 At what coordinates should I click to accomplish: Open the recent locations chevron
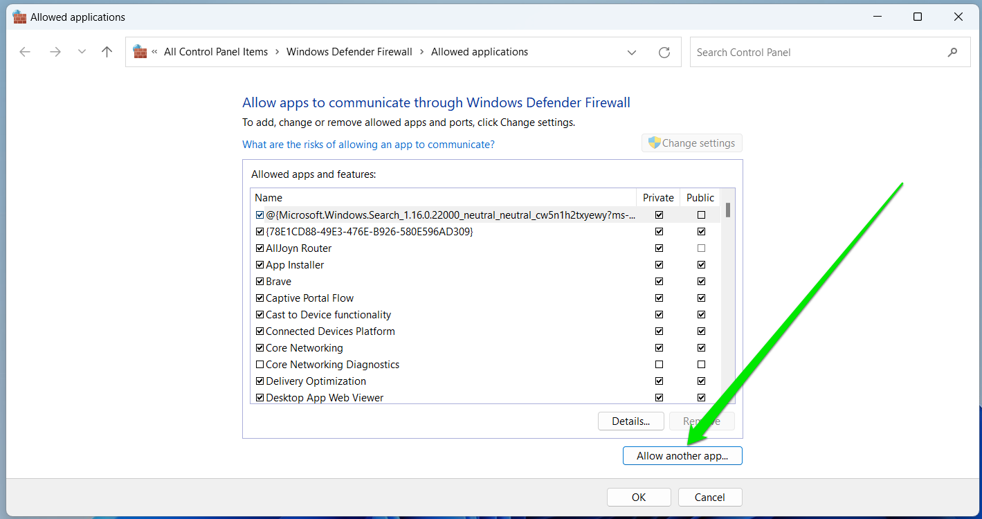[x=82, y=52]
